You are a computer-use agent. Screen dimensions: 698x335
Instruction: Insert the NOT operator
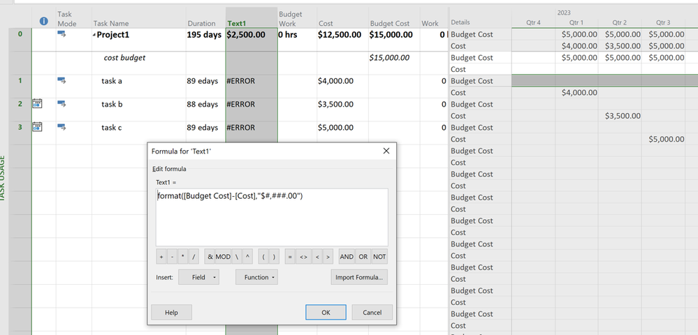379,257
